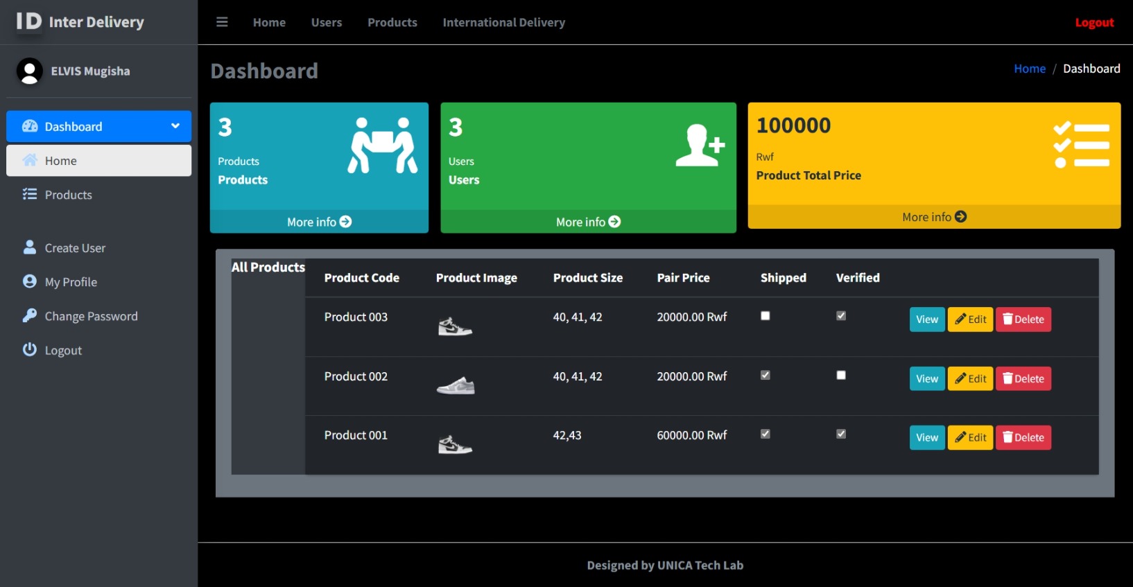Open Home in the top navigation bar
Viewport: 1133px width, 587px height.
[x=269, y=22]
